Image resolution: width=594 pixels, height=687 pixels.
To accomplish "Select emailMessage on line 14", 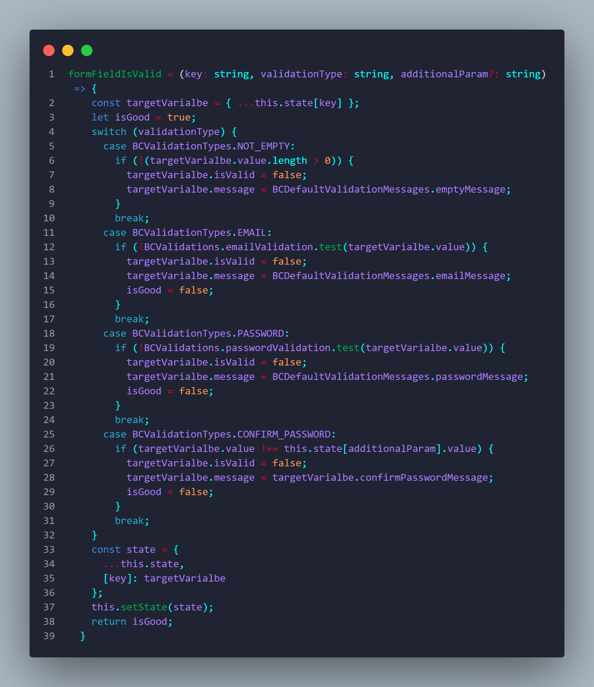I will tap(471, 276).
